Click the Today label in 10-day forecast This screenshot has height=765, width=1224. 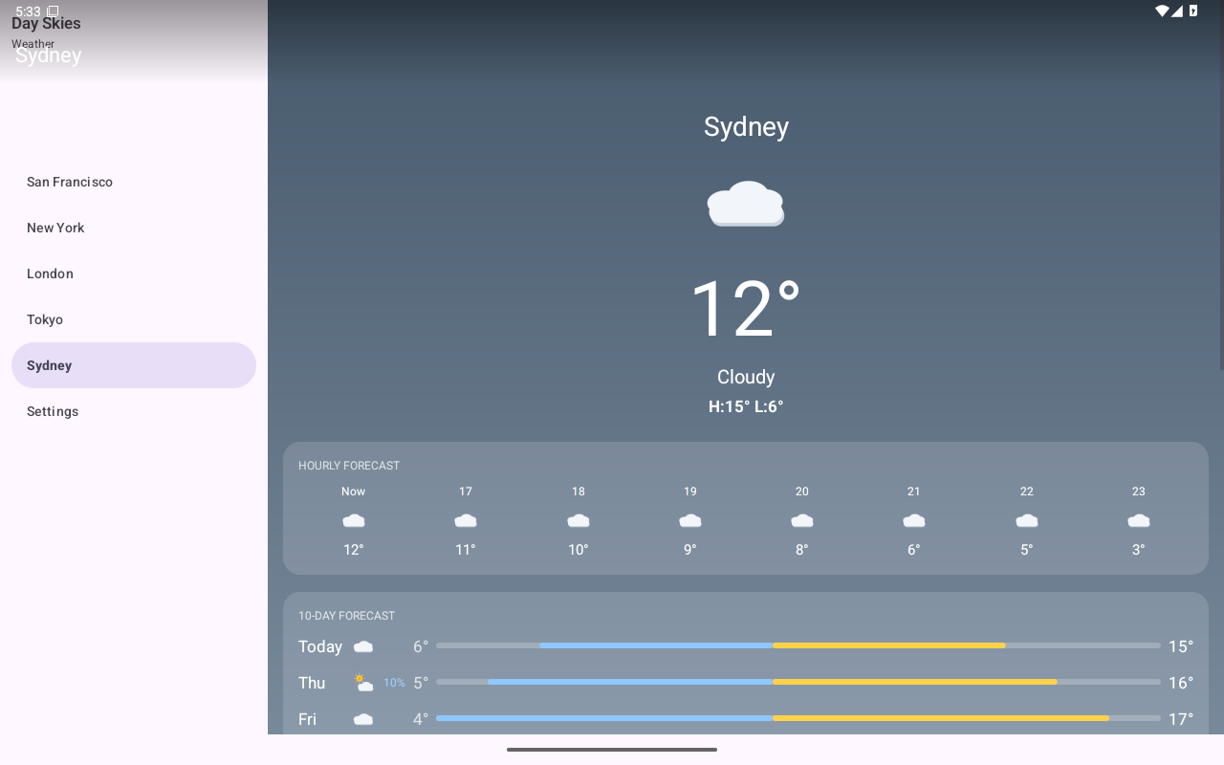pos(320,646)
